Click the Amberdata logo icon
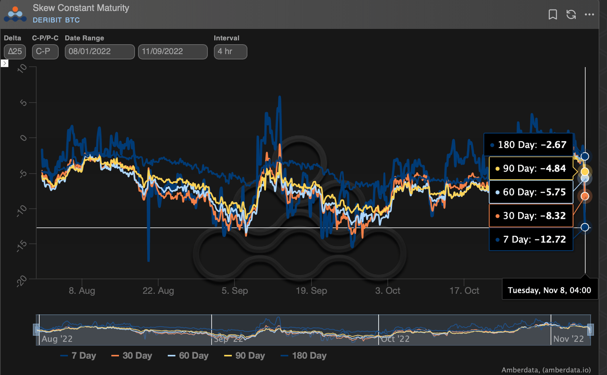The image size is (607, 375). 15,14
